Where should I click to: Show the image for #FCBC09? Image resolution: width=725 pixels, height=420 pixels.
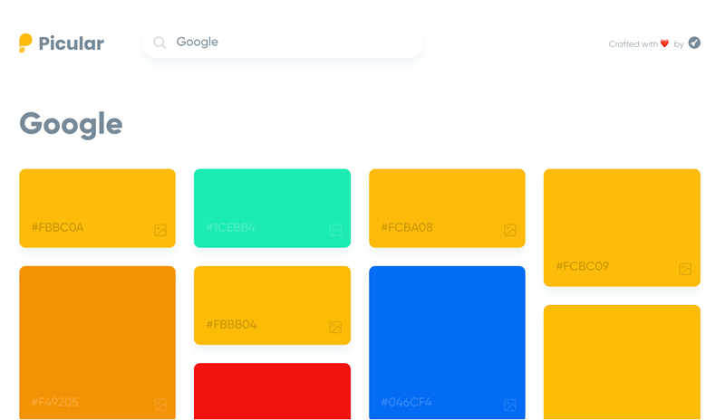(x=685, y=269)
